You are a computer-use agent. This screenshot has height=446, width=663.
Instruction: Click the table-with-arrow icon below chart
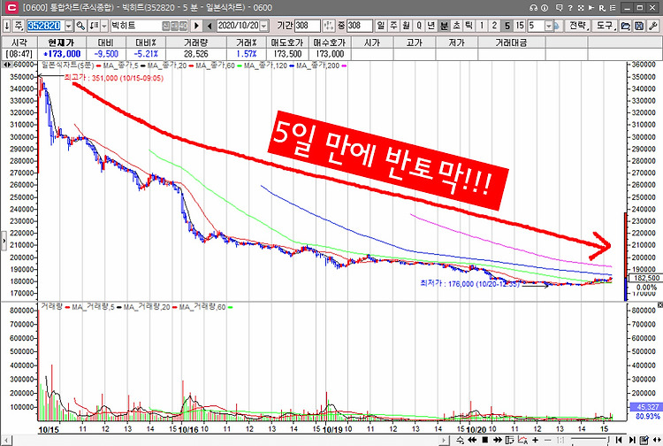coord(509,440)
